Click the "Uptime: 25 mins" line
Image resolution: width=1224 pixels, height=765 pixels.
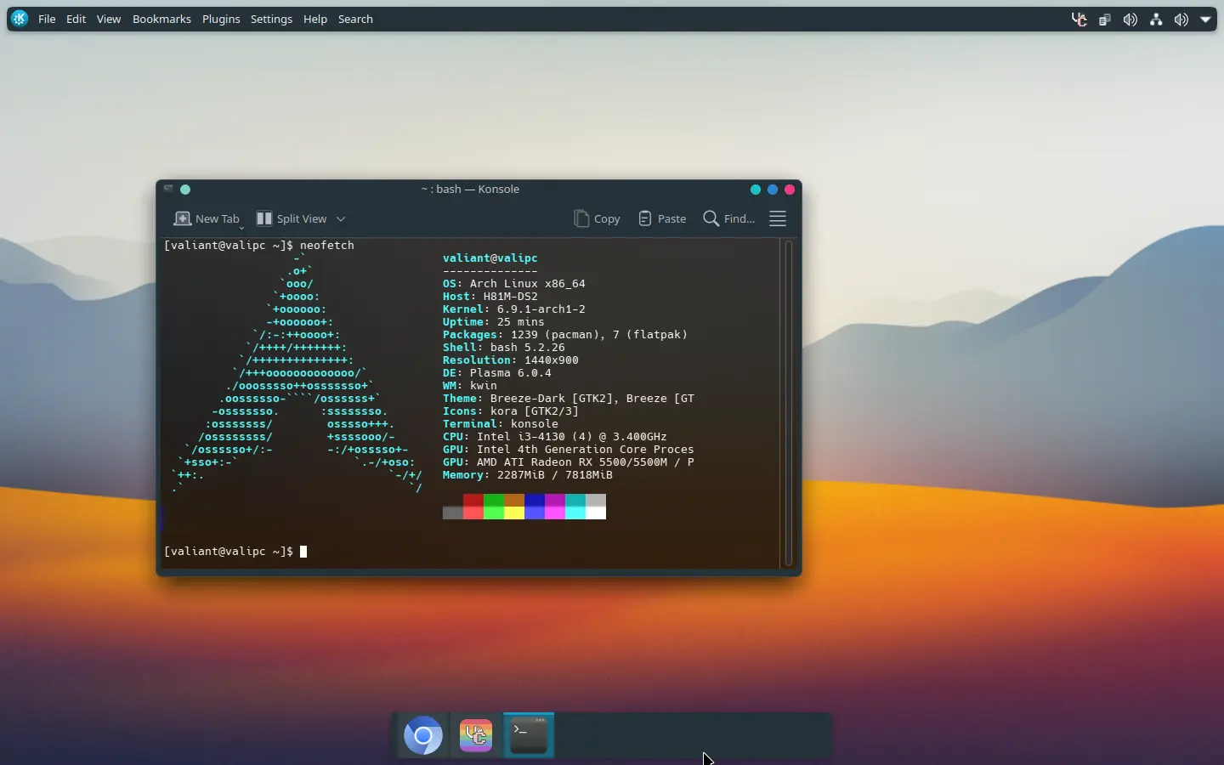click(494, 321)
